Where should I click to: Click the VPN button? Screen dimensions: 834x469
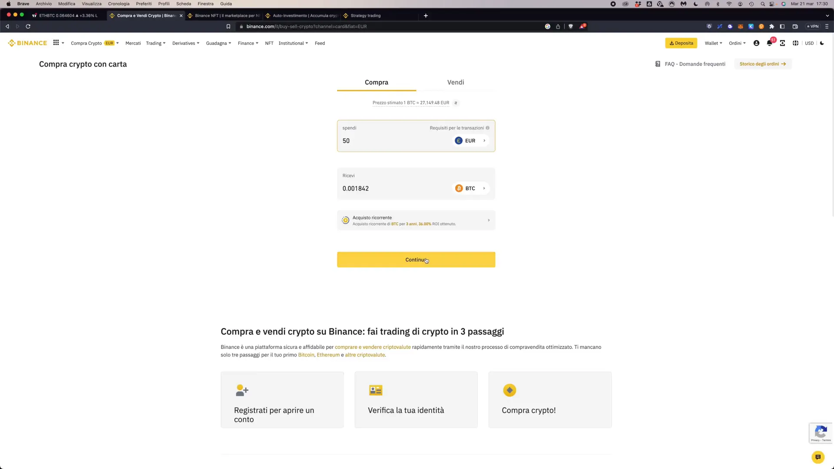(813, 26)
